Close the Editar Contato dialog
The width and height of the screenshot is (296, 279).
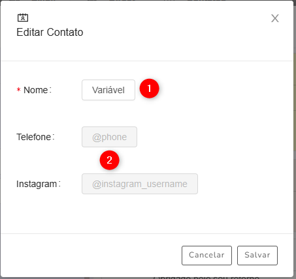pyautogui.click(x=275, y=18)
